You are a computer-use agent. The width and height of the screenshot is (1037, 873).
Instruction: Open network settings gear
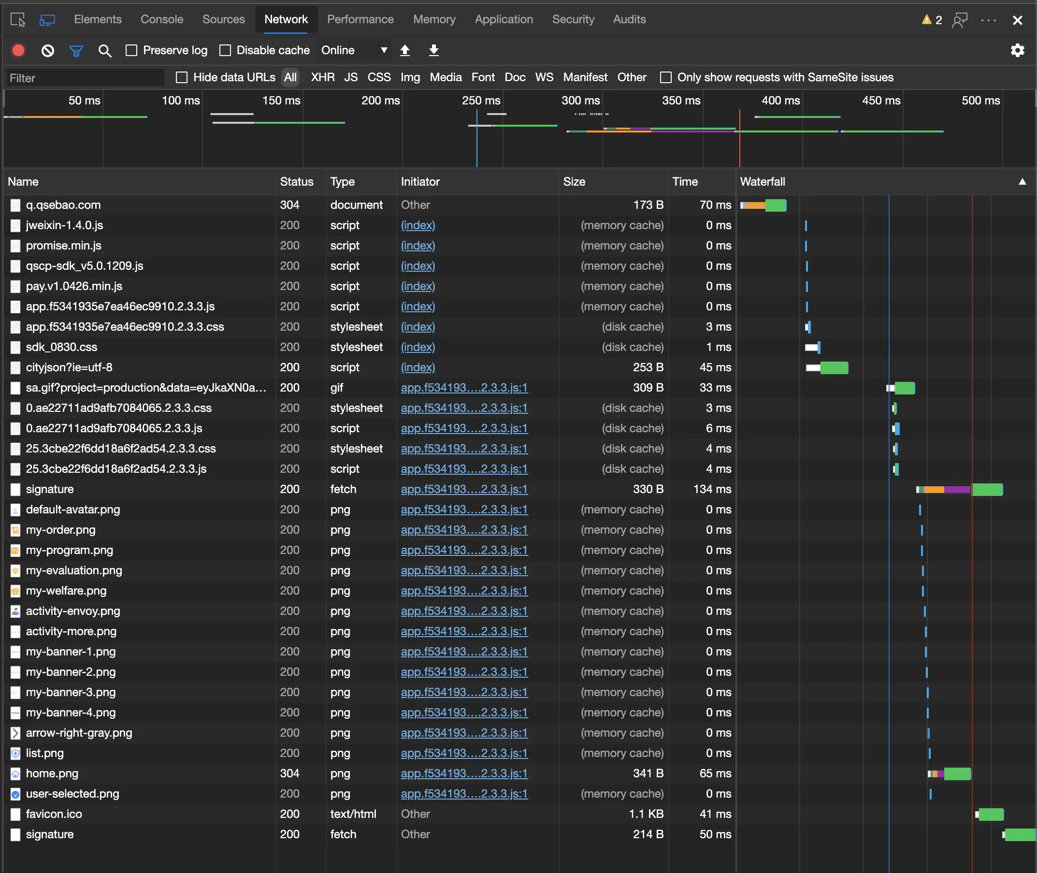click(1017, 50)
